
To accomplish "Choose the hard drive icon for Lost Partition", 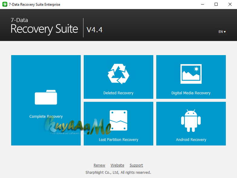I will point(118,120).
